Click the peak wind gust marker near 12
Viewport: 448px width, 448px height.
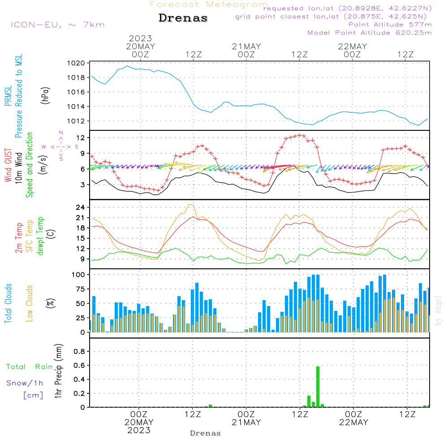coord(299,135)
